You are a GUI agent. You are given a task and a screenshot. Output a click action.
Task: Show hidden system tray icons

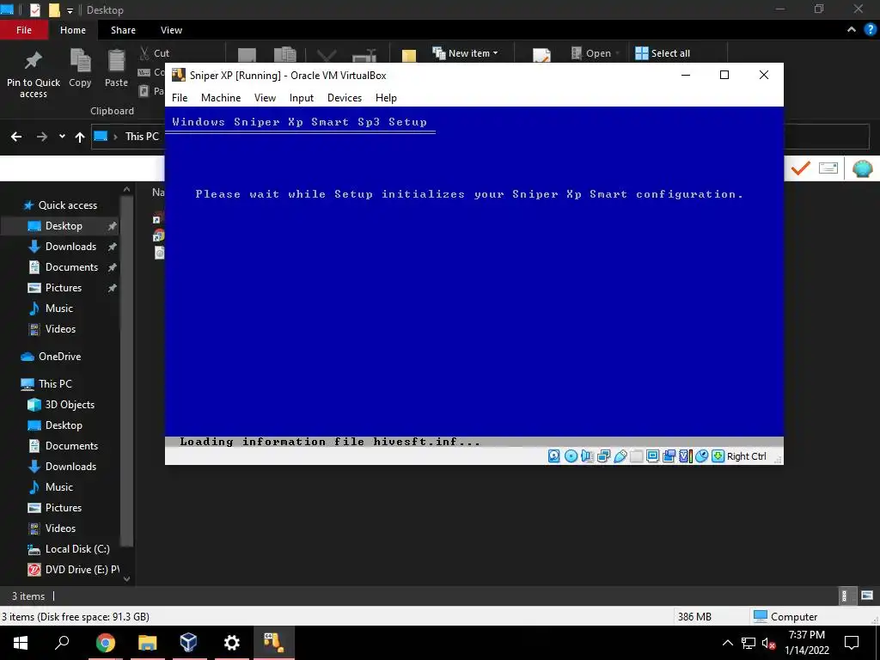click(x=727, y=643)
